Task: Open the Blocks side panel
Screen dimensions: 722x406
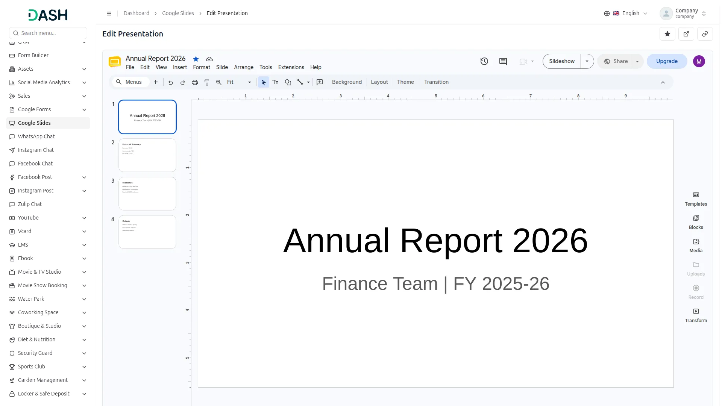Action: [x=696, y=223]
